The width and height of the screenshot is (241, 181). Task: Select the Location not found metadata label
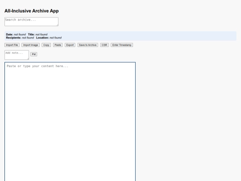pos(49,38)
